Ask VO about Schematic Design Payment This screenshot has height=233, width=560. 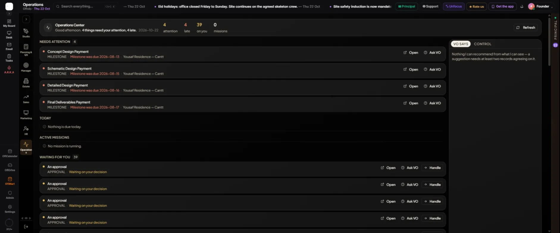click(432, 69)
